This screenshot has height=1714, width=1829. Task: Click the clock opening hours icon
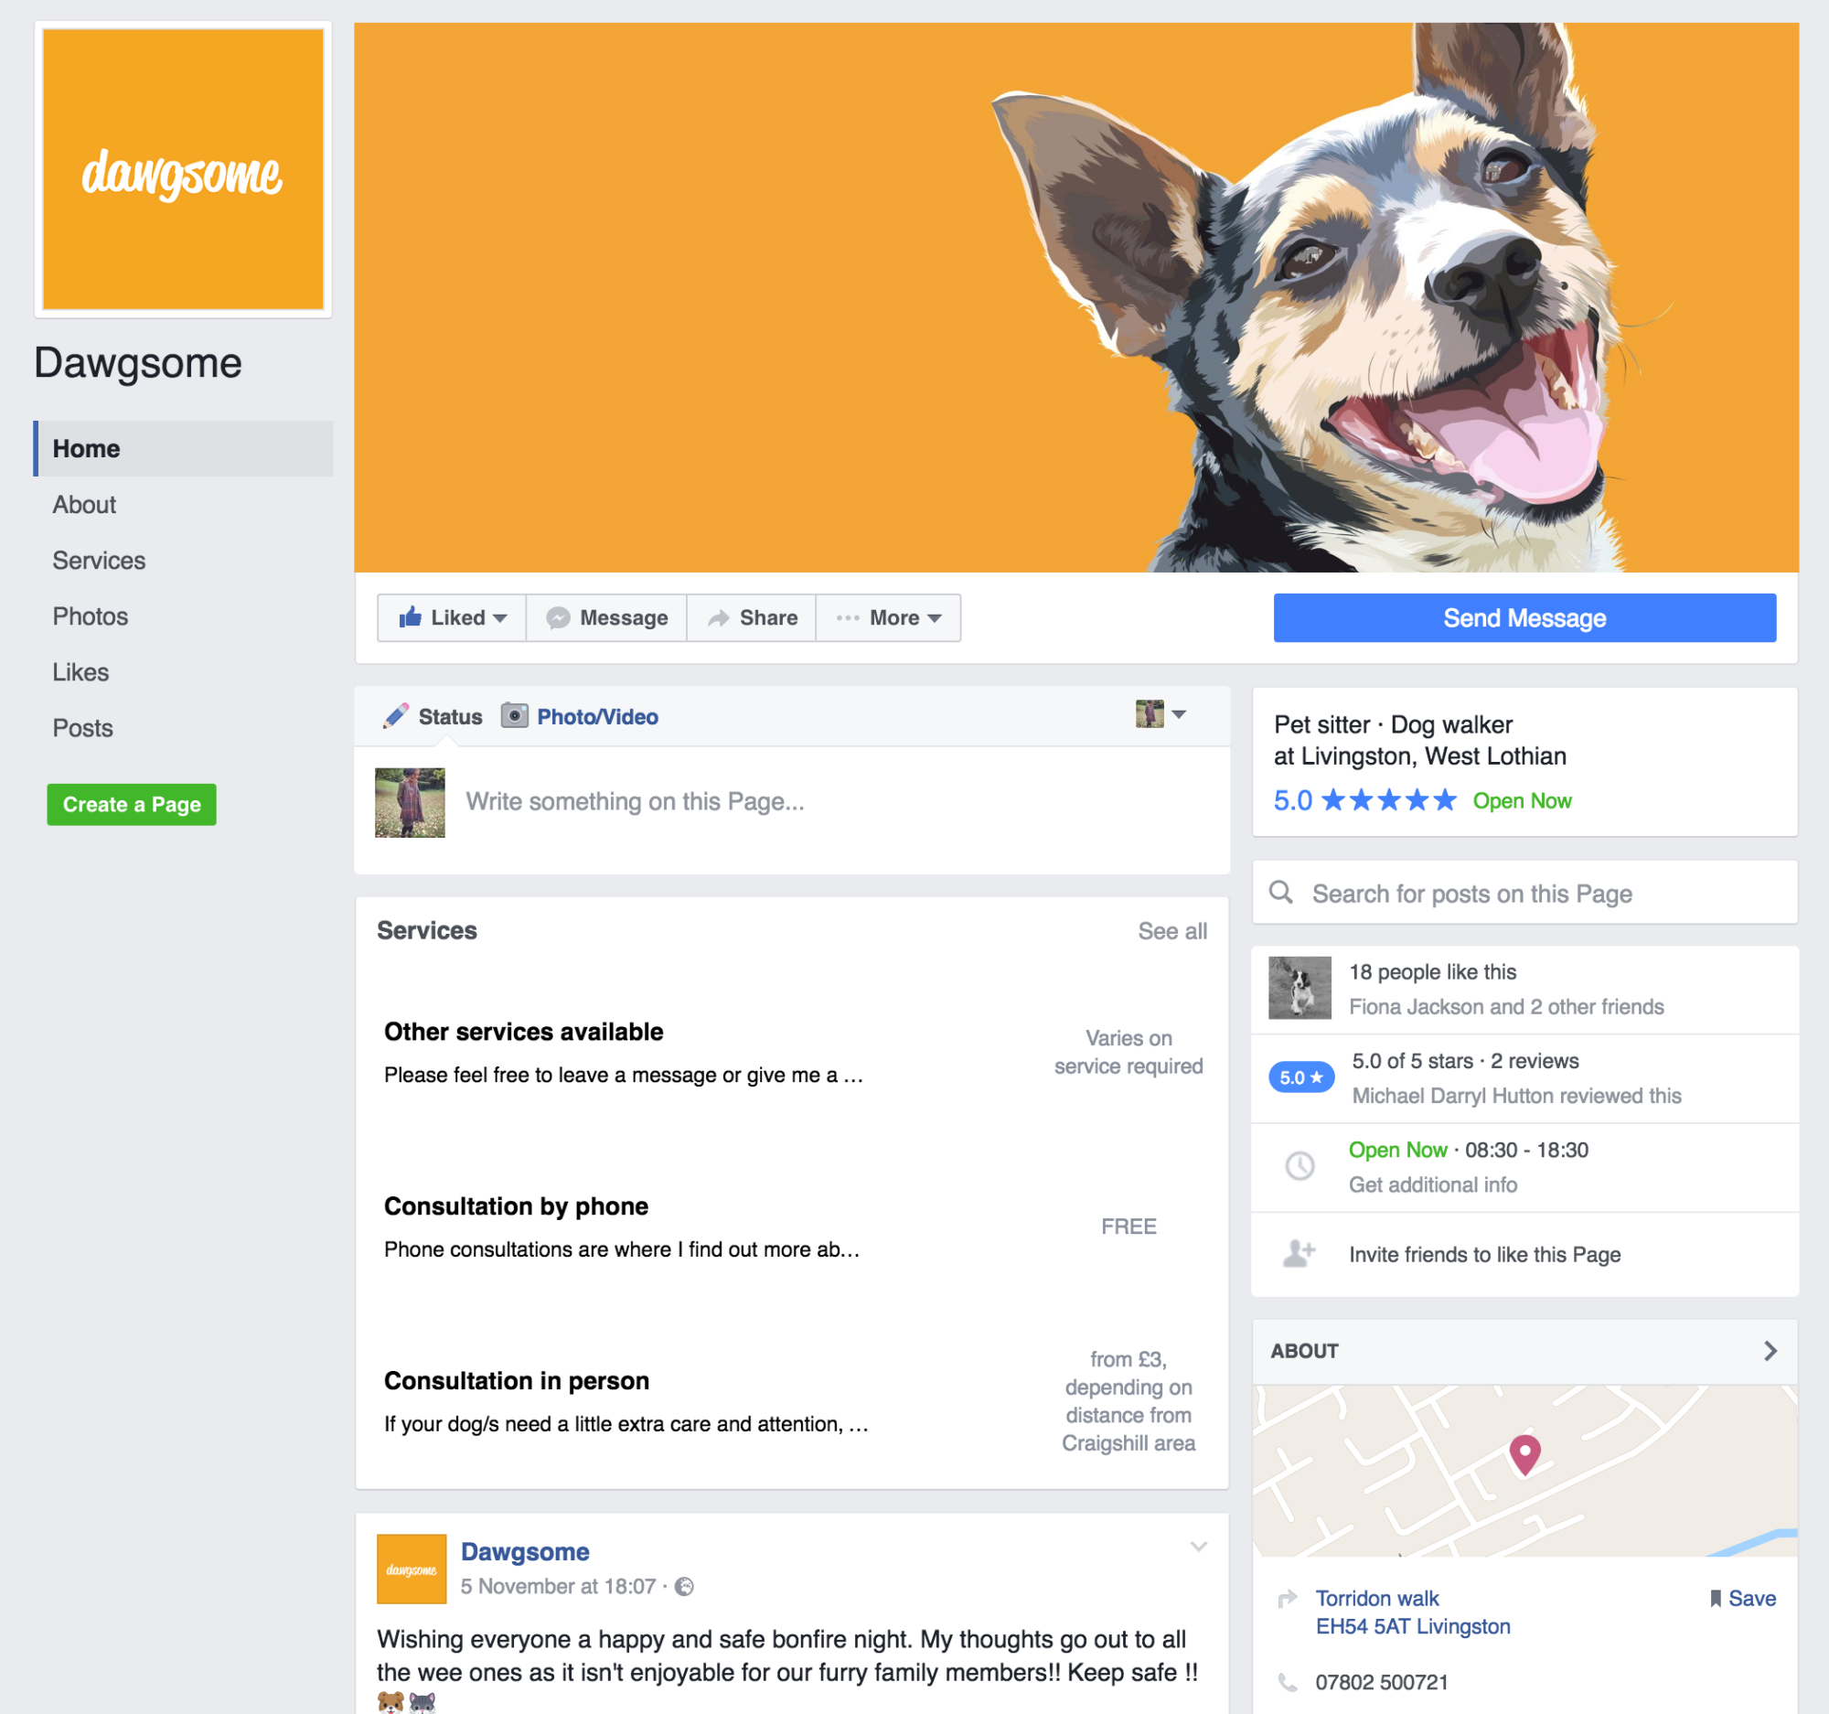(x=1300, y=1166)
